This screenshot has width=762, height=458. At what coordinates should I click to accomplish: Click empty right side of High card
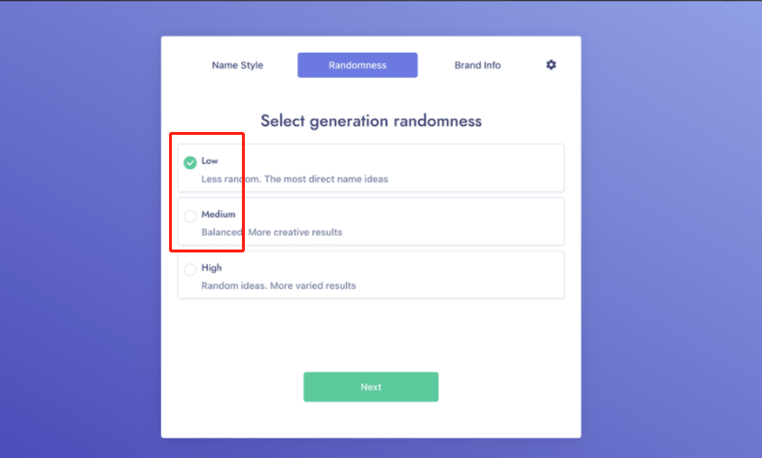(491, 274)
